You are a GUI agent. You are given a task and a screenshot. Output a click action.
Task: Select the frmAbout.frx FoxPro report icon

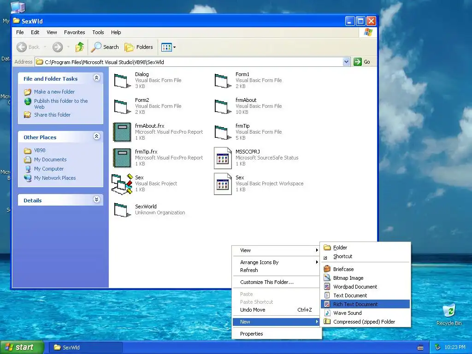122,132
